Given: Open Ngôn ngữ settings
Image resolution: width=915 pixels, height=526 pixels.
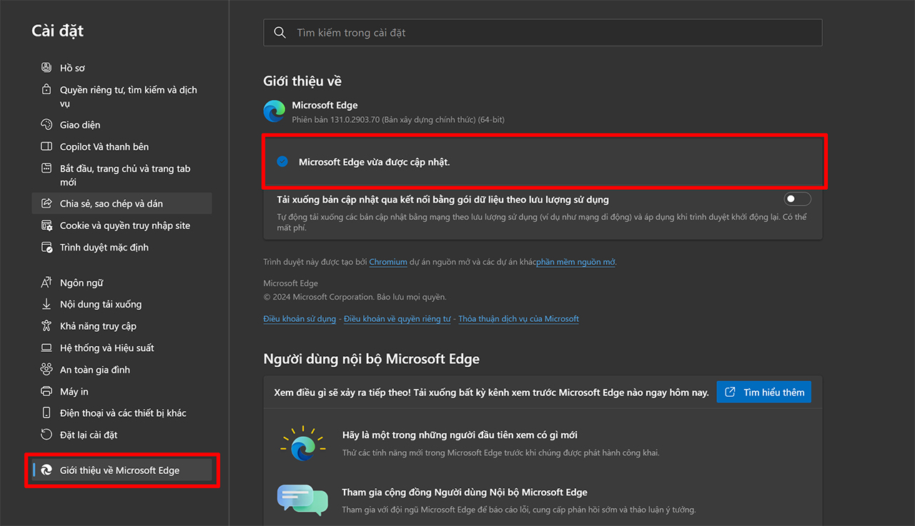Looking at the screenshot, I should pyautogui.click(x=122, y=283).
